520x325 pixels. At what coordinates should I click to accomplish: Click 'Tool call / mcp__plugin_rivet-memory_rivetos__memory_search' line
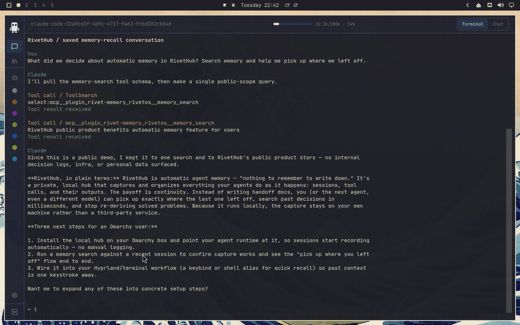point(121,123)
